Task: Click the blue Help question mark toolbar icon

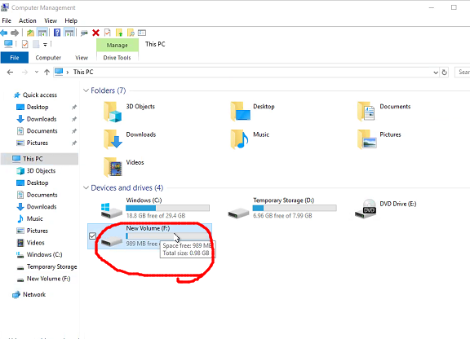Action: click(57, 33)
